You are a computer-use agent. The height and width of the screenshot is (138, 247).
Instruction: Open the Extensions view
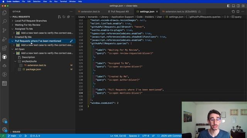pos(4,48)
